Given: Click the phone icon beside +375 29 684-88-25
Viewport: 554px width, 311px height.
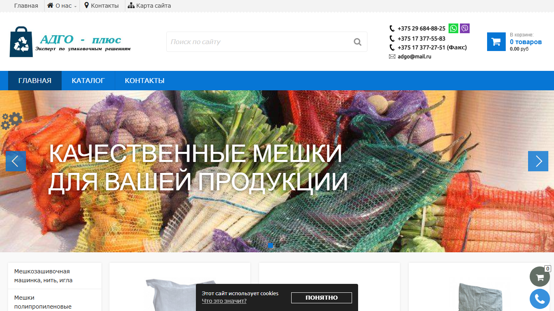Looking at the screenshot, I should (392, 28).
